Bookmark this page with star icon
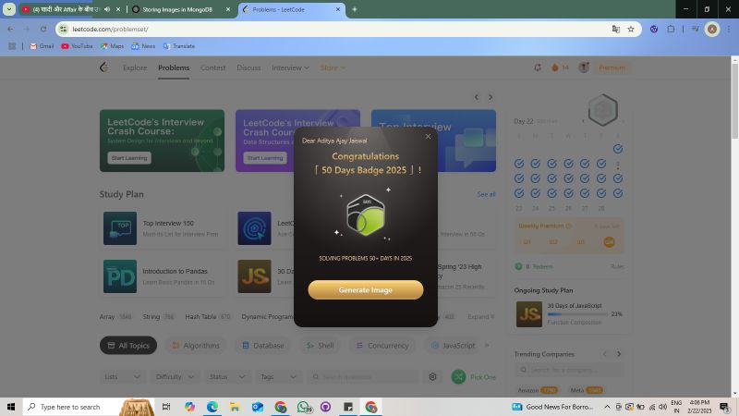The height and width of the screenshot is (416, 739). (631, 29)
